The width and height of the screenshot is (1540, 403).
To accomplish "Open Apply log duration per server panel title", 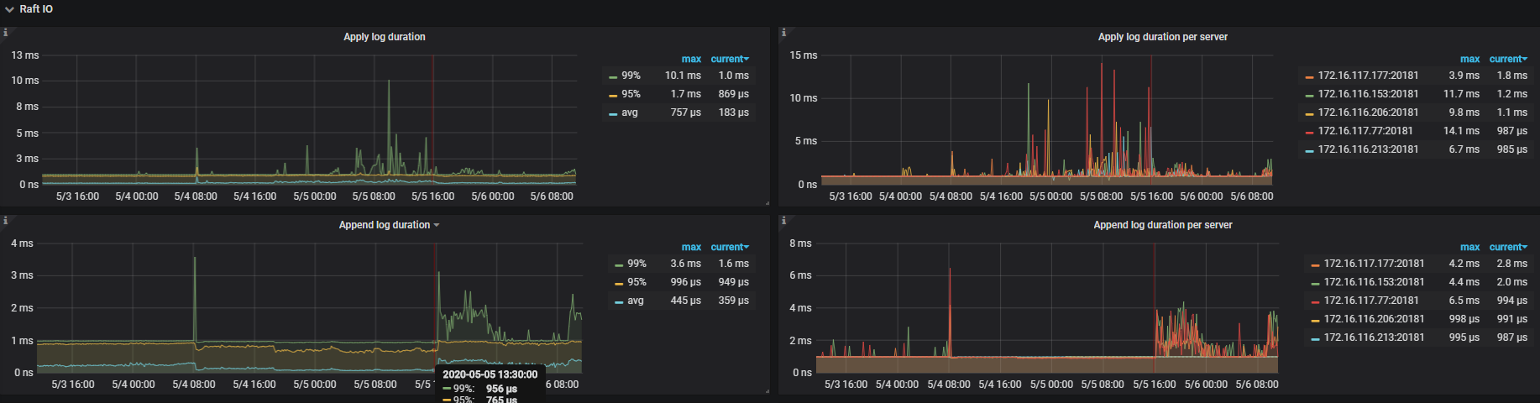I will 1162,37.
